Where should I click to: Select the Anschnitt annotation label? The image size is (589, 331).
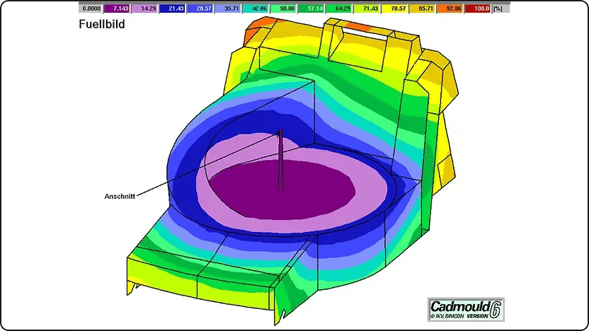pos(120,197)
